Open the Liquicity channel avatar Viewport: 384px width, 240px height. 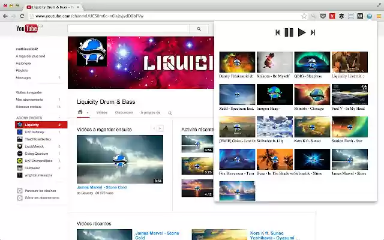(92, 52)
